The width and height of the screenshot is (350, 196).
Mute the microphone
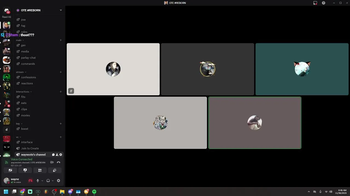[x=38, y=180]
